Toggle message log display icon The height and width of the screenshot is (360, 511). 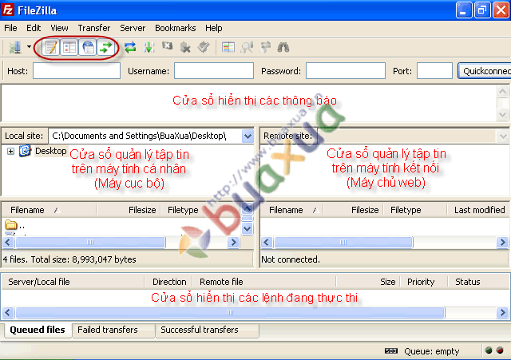[x=51, y=48]
